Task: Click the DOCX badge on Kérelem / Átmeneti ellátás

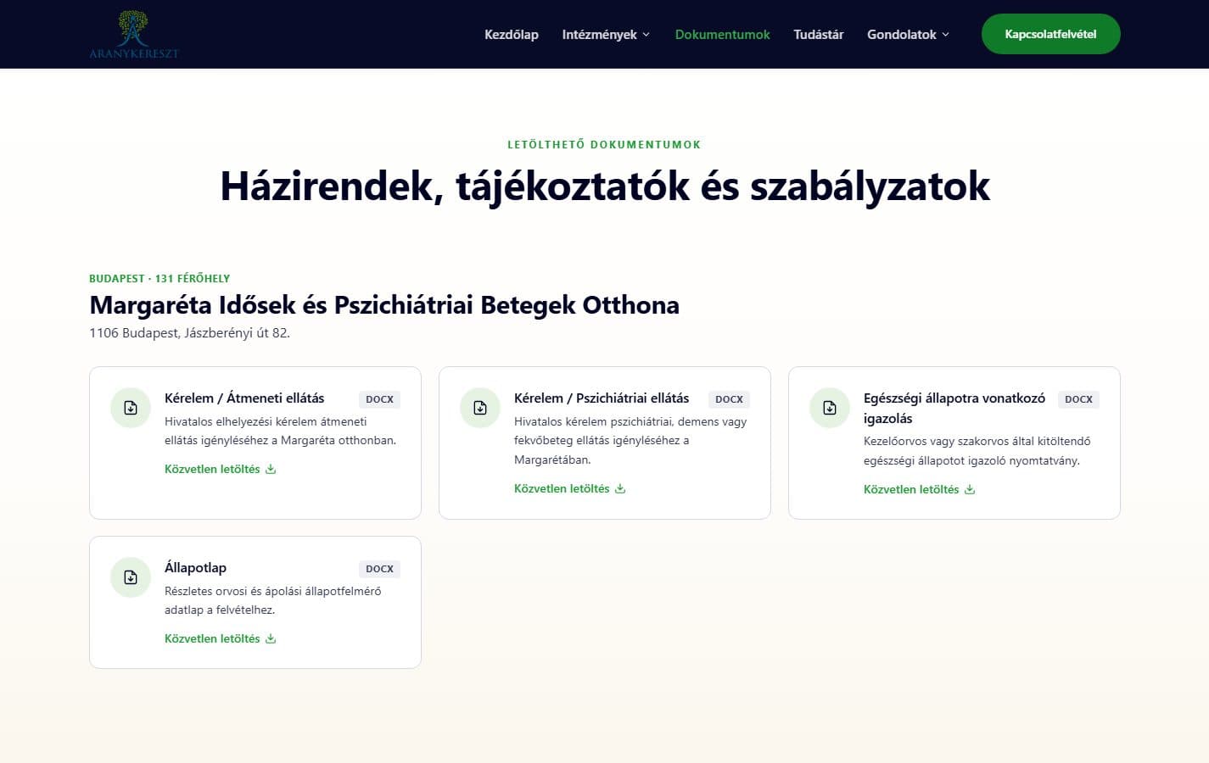Action: point(379,399)
